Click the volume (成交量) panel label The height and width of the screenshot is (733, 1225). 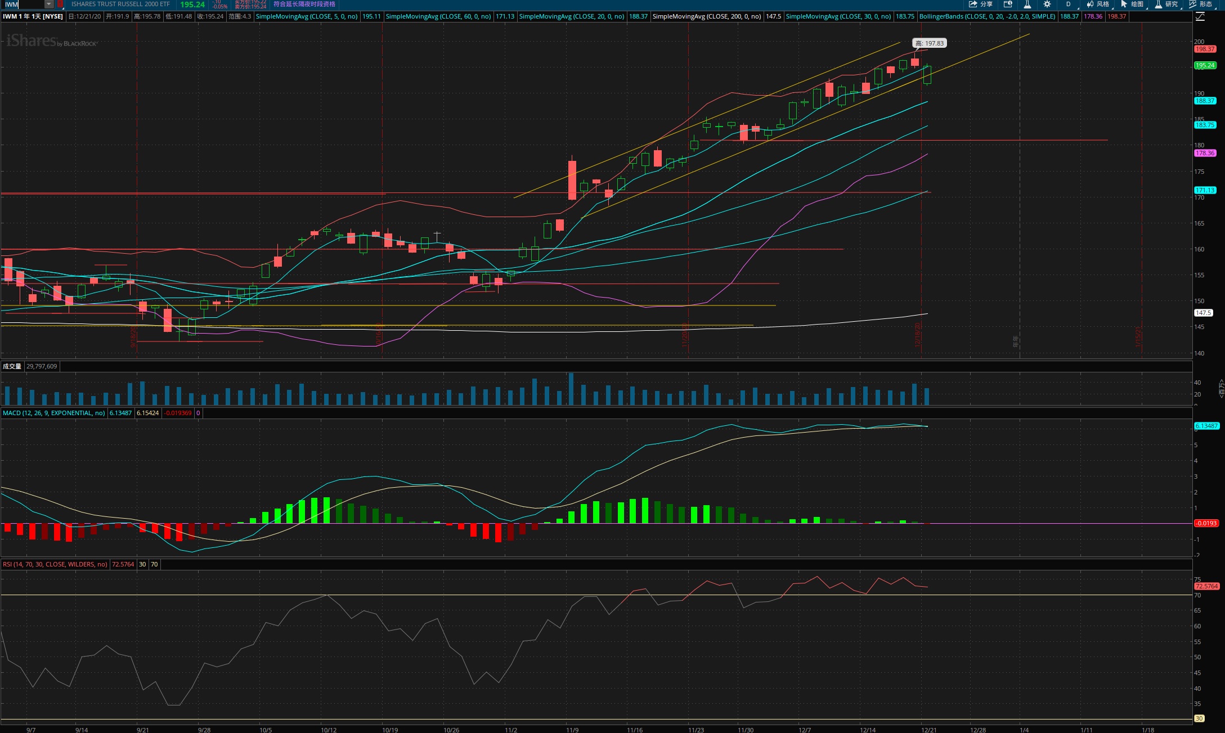pos(12,366)
